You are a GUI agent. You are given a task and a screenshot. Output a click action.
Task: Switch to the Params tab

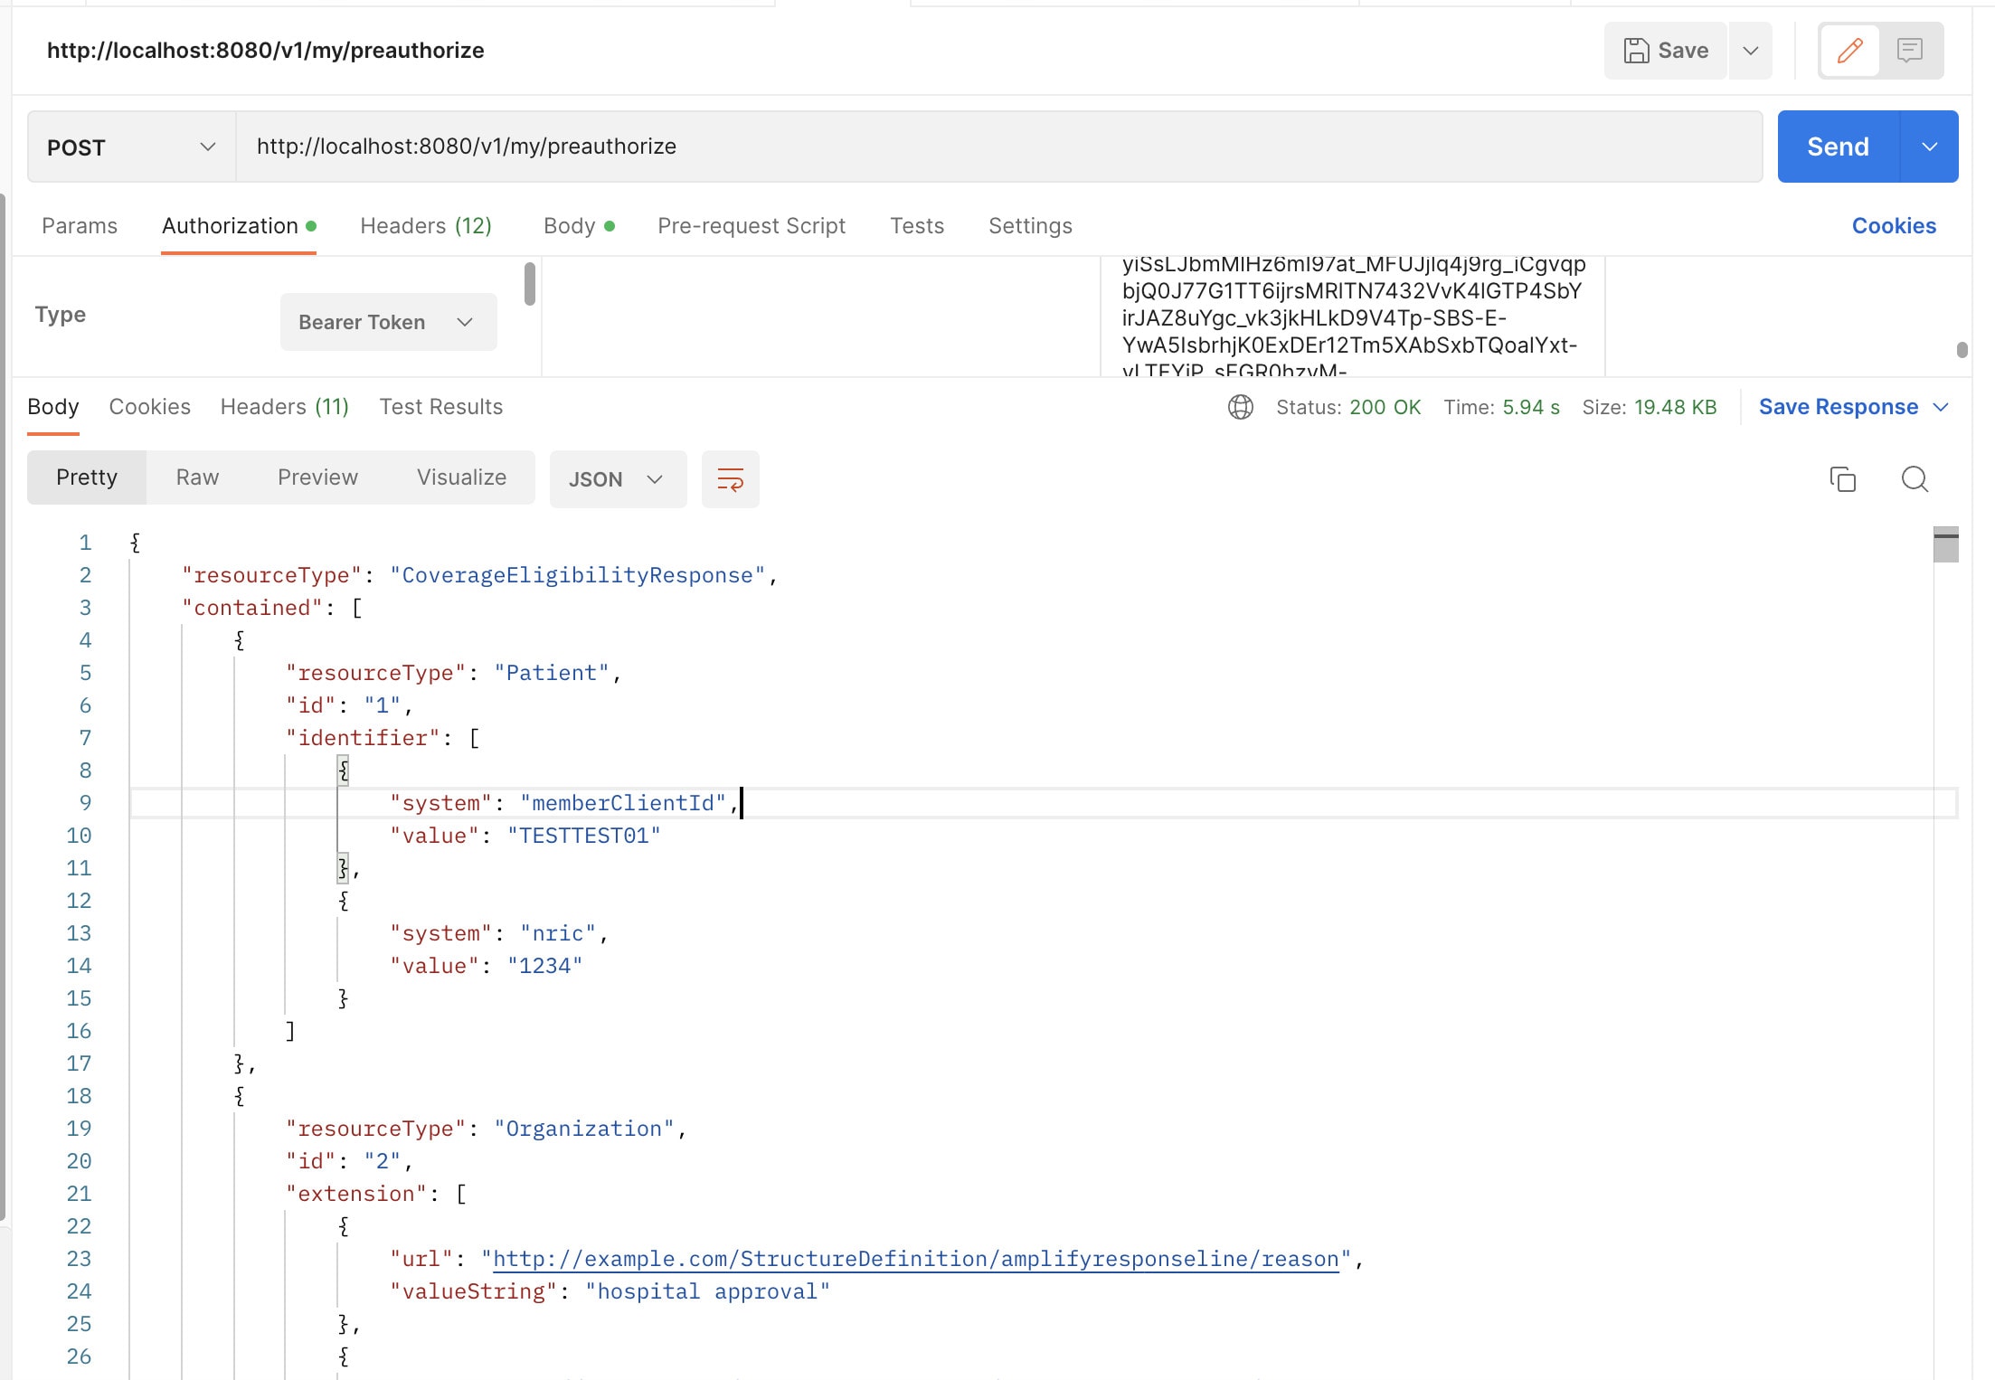click(x=80, y=226)
